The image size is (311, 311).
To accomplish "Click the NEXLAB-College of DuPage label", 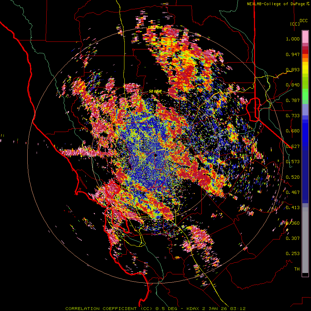I will [276, 4].
